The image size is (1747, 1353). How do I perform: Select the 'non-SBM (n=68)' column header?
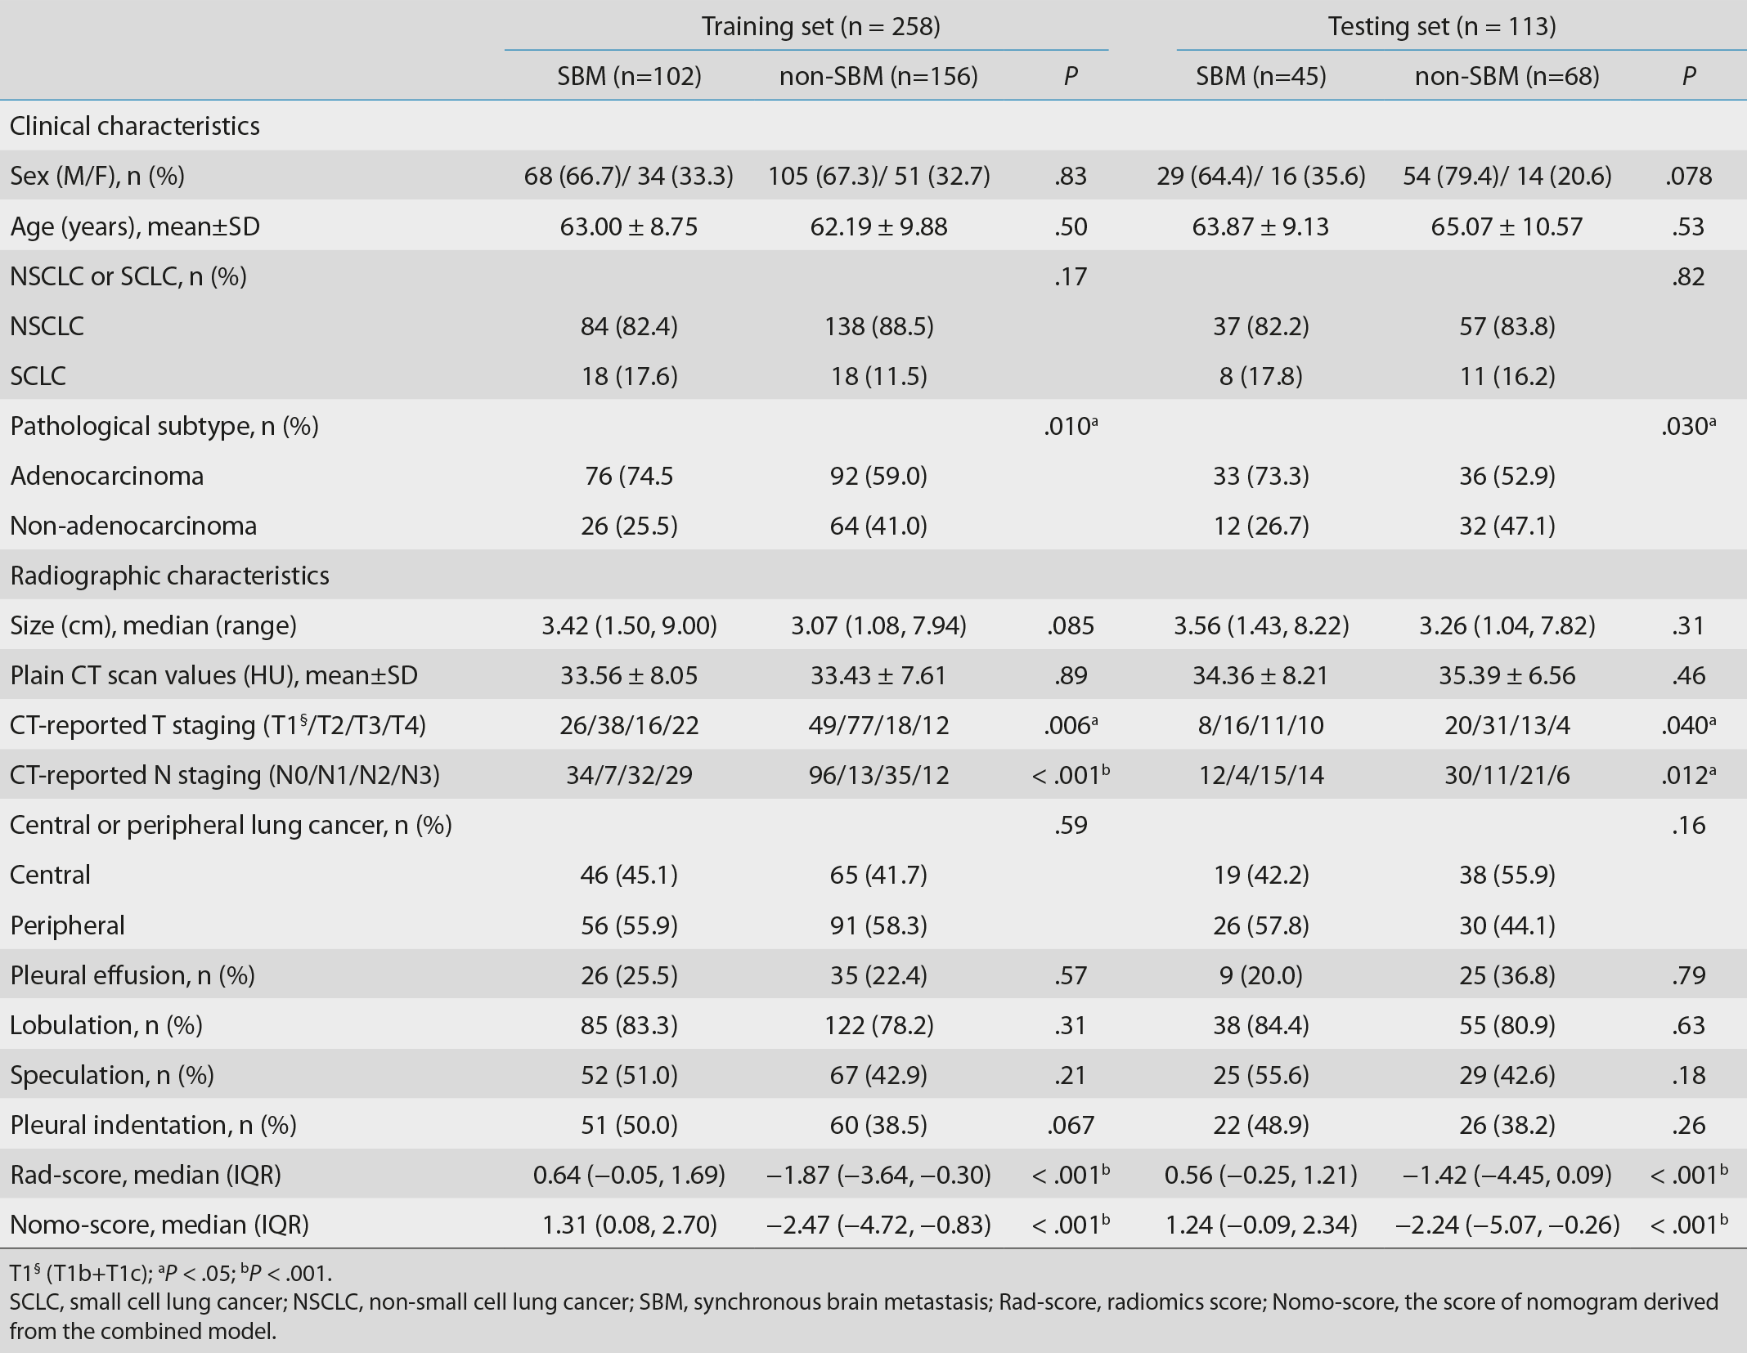[x=1507, y=77]
